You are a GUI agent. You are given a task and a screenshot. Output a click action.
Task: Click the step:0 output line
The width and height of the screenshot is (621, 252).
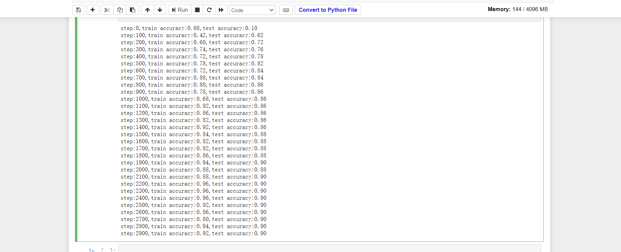(x=189, y=28)
